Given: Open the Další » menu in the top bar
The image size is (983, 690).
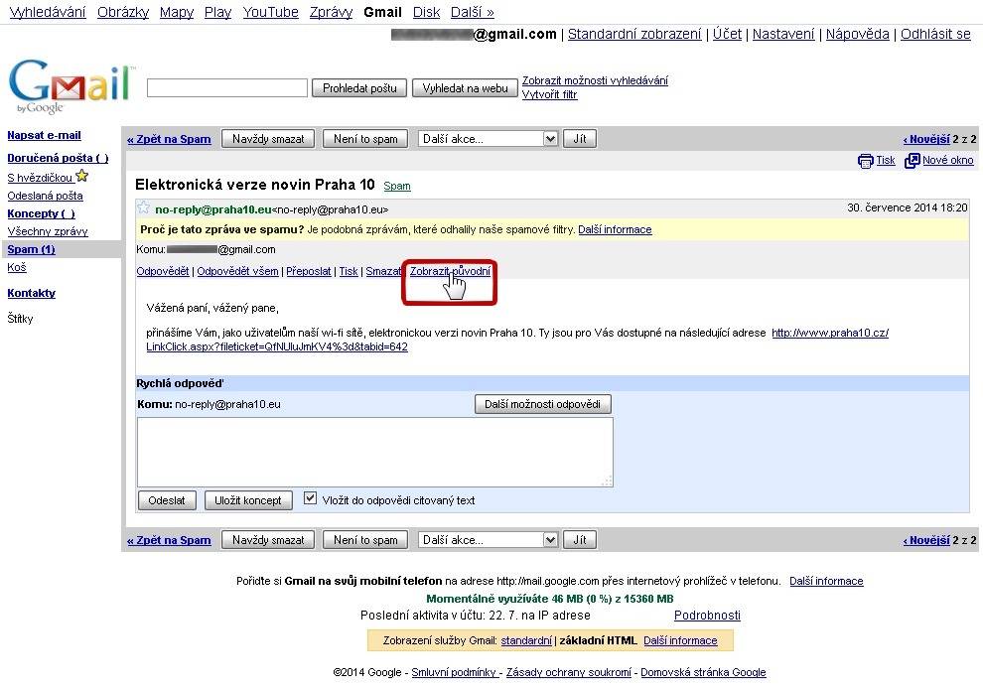Looking at the screenshot, I should tap(472, 12).
